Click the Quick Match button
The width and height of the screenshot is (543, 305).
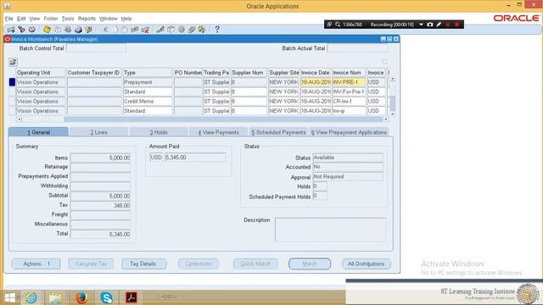[255, 263]
